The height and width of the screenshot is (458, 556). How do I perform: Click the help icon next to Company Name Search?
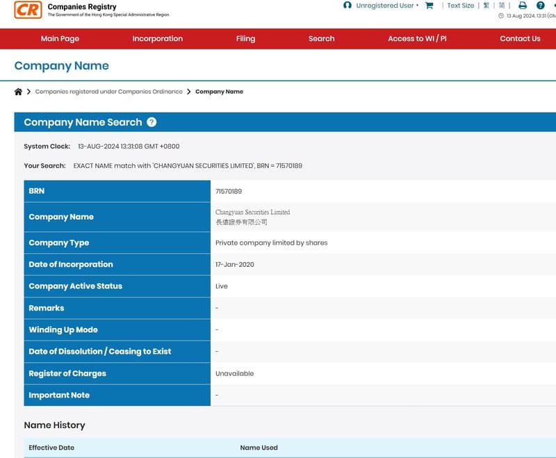152,122
